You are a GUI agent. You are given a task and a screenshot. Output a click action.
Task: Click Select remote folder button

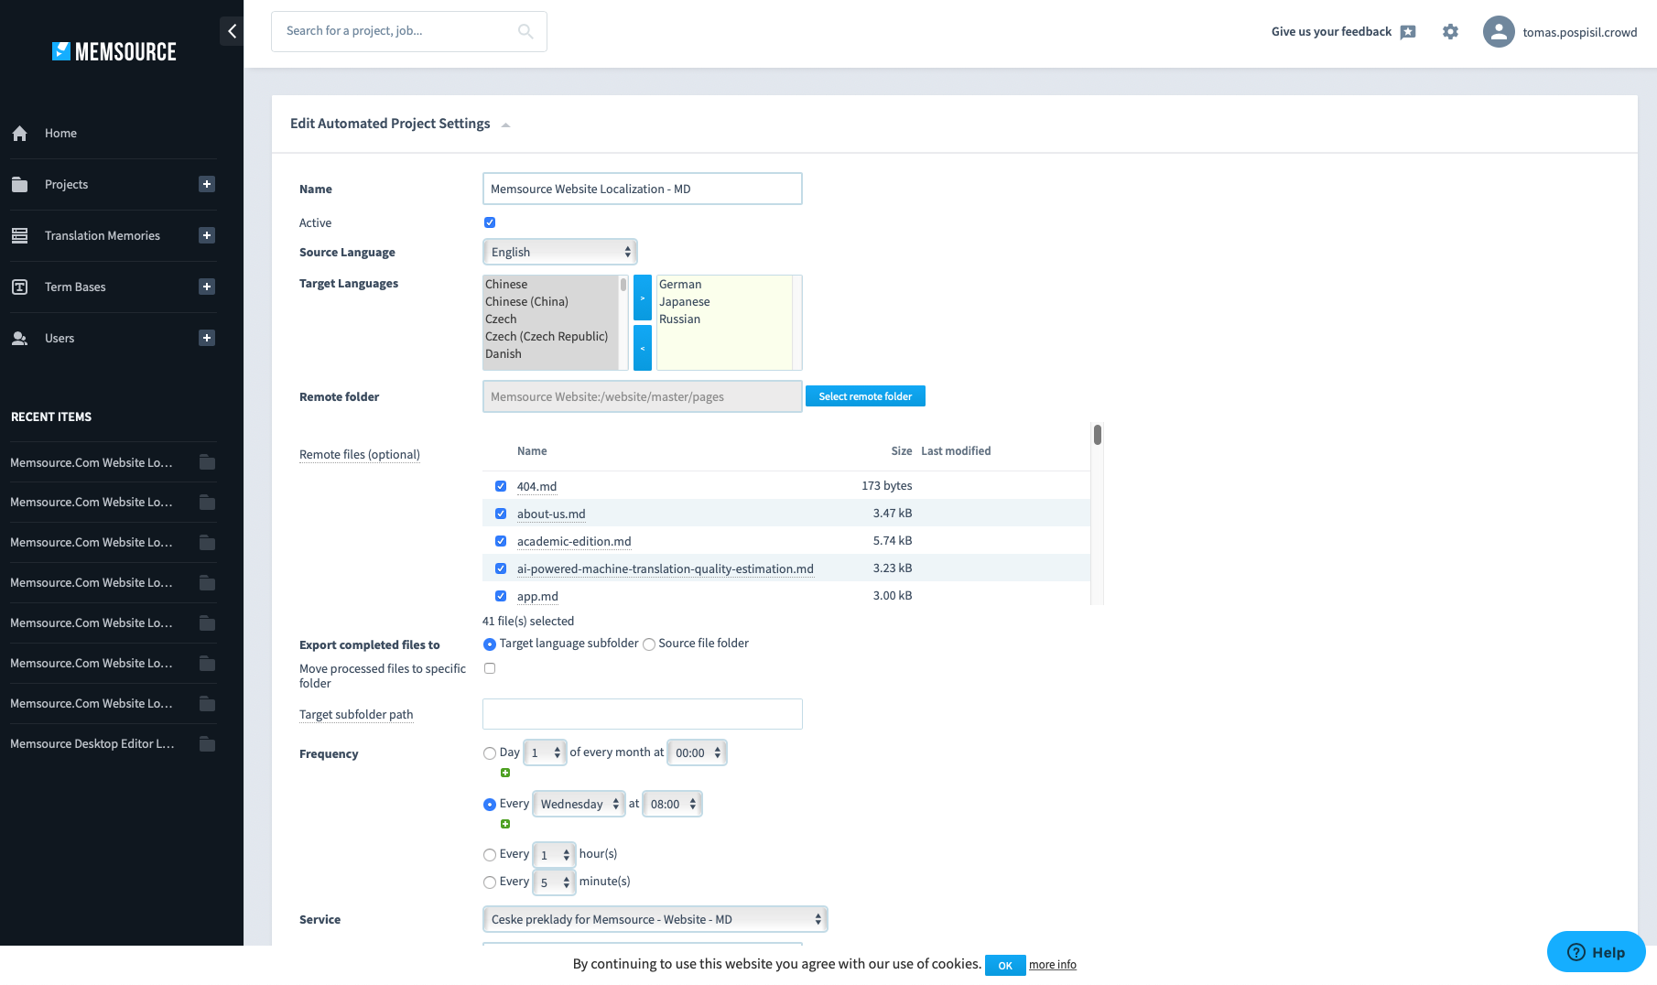pyautogui.click(x=865, y=396)
